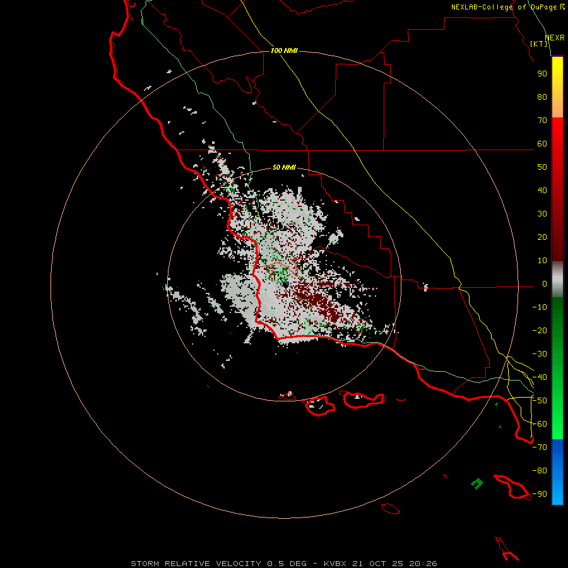Click the 50 value on the velocity scale
The height and width of the screenshot is (568, 568).
click(x=542, y=167)
